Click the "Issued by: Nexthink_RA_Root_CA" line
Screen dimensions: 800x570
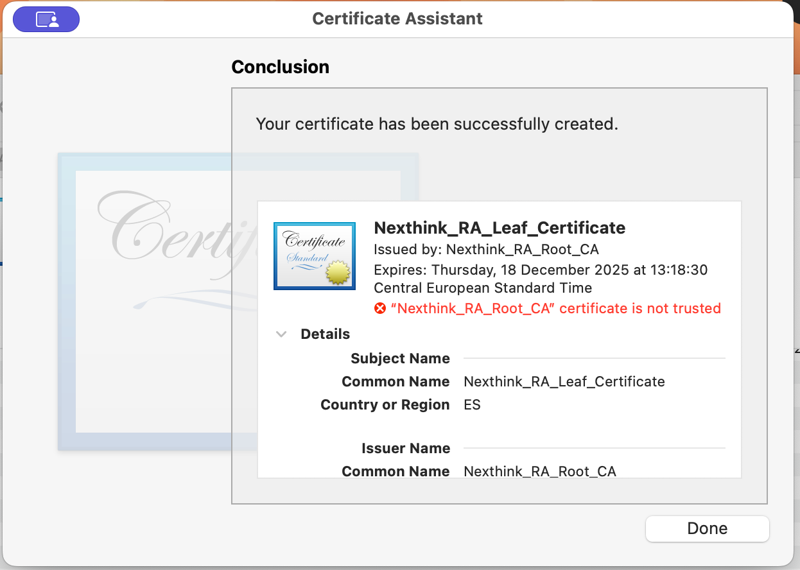pos(486,249)
